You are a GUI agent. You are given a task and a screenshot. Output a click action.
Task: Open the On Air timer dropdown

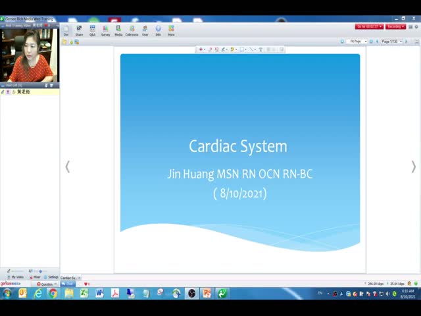(369, 26)
